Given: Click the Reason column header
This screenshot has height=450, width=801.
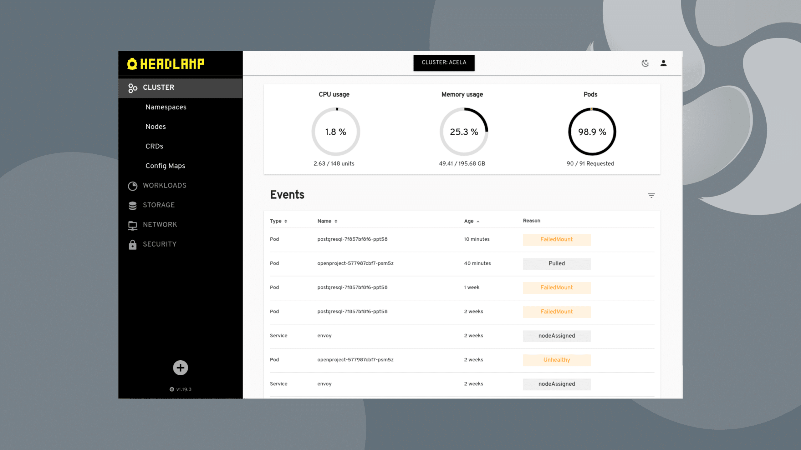Looking at the screenshot, I should [532, 221].
